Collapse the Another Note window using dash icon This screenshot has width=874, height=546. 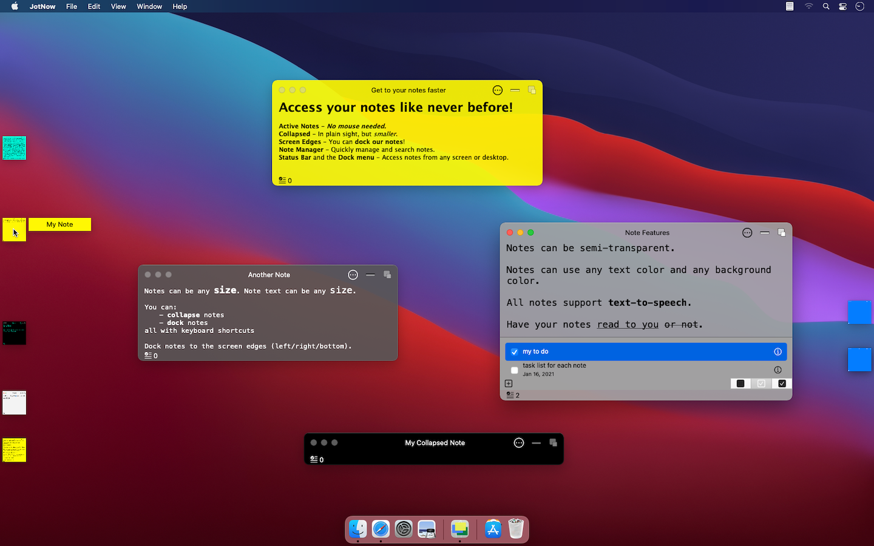[x=370, y=275]
